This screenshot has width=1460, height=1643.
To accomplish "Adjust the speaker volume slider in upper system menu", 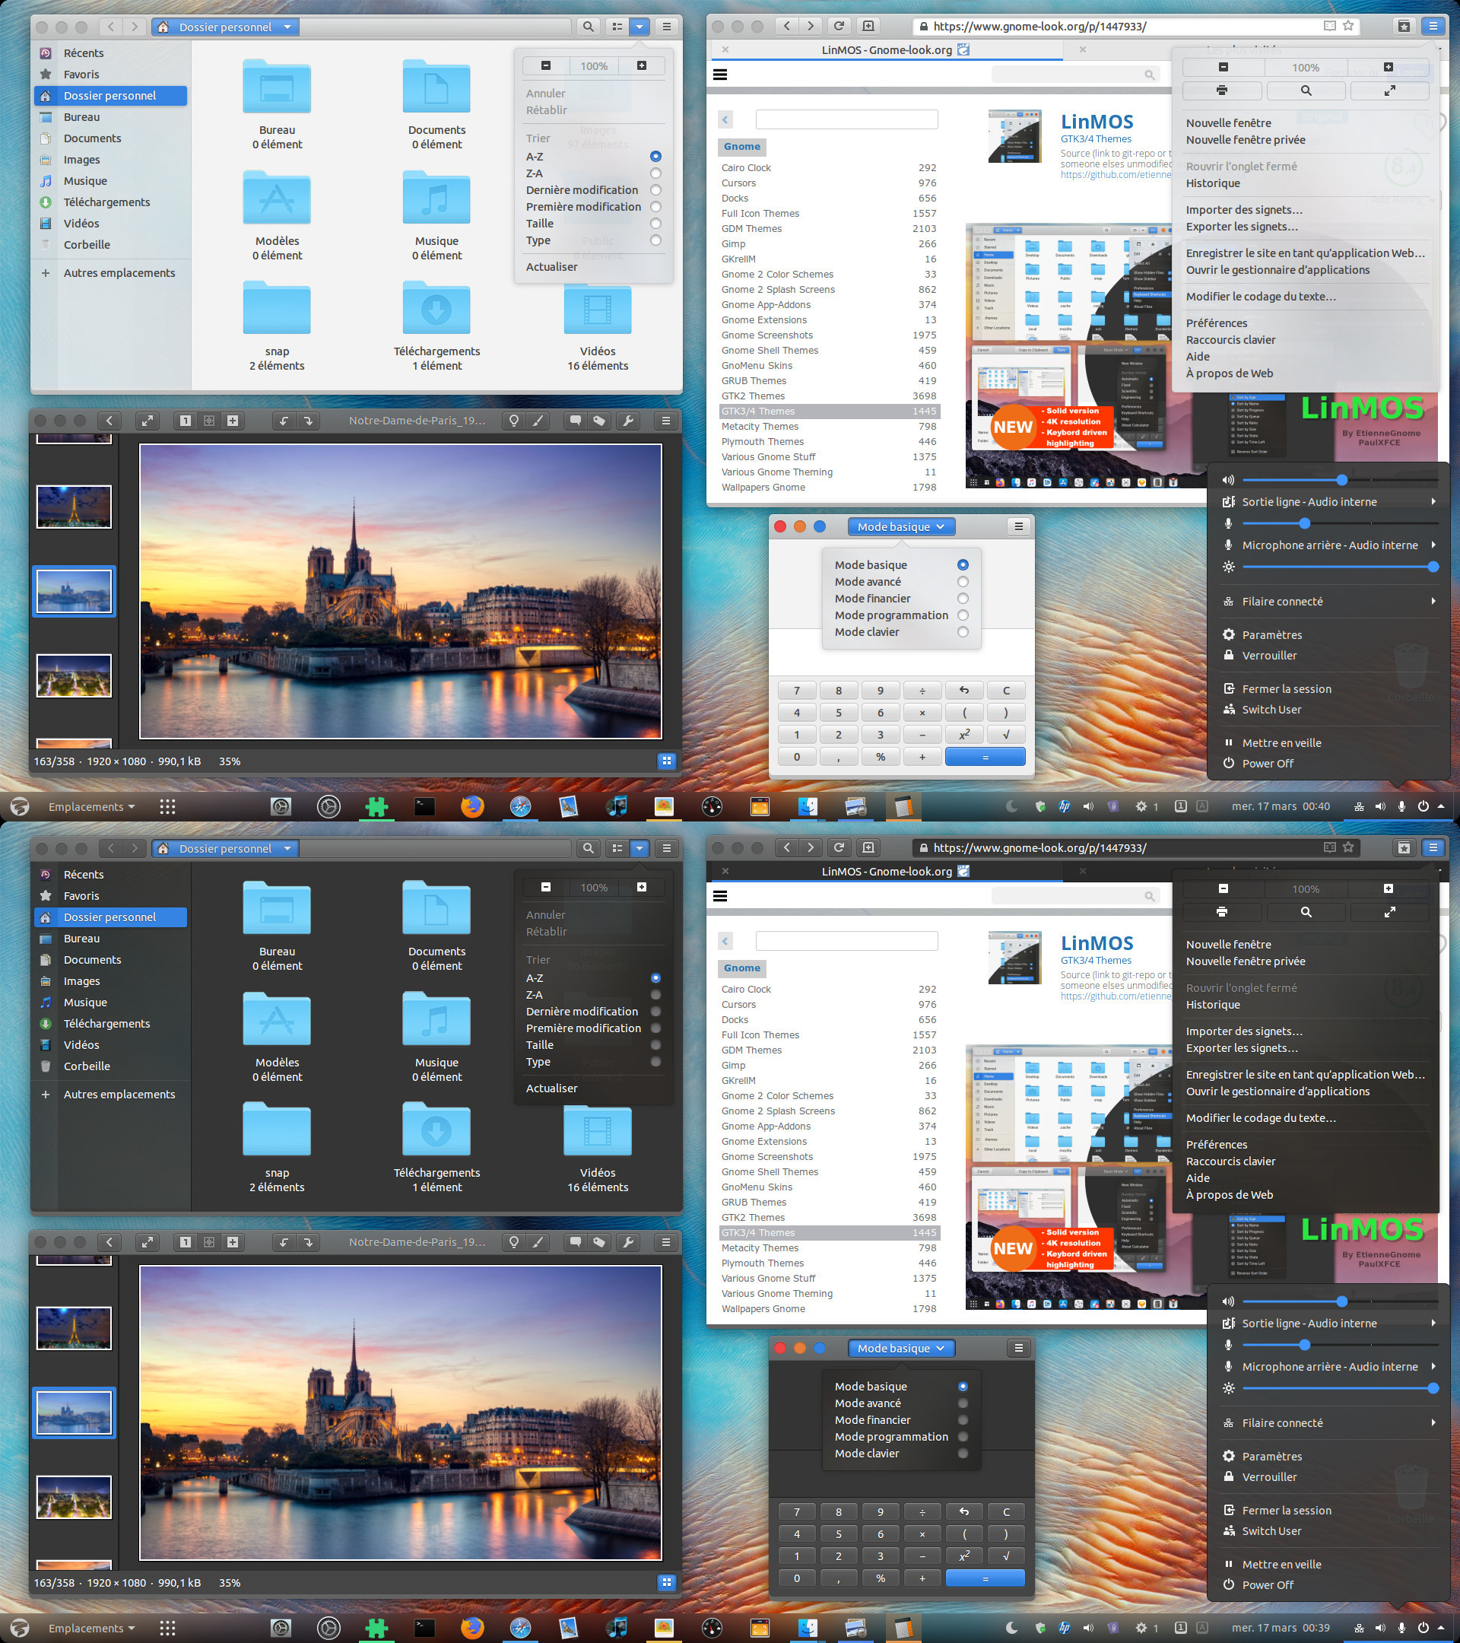I will click(x=1339, y=480).
